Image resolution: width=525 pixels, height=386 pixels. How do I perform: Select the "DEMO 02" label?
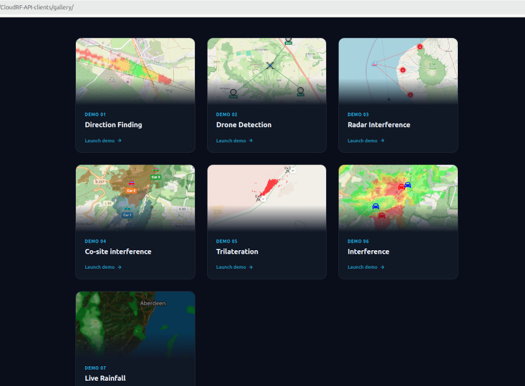(x=227, y=114)
